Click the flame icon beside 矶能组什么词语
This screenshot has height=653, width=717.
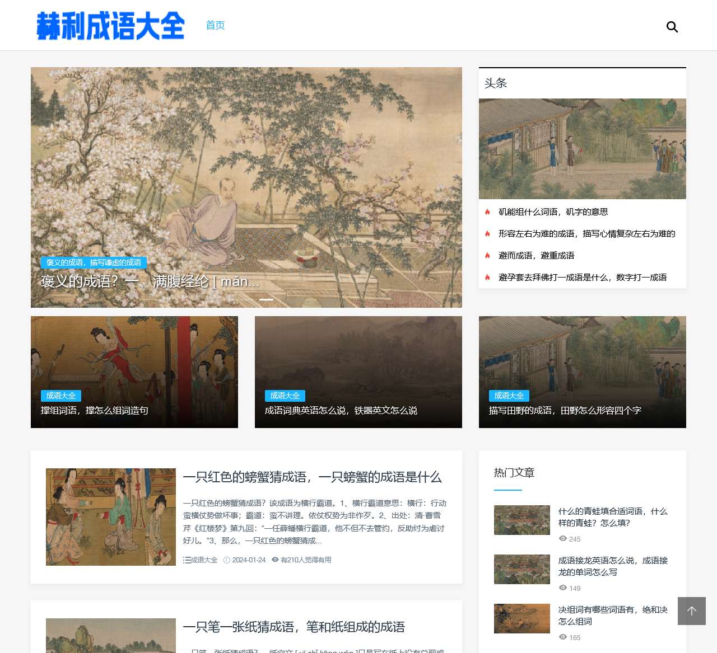tap(487, 212)
